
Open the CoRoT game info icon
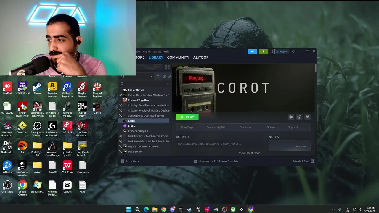point(299,117)
